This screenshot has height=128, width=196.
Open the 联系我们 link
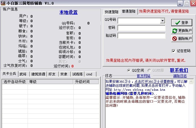tap(179, 70)
